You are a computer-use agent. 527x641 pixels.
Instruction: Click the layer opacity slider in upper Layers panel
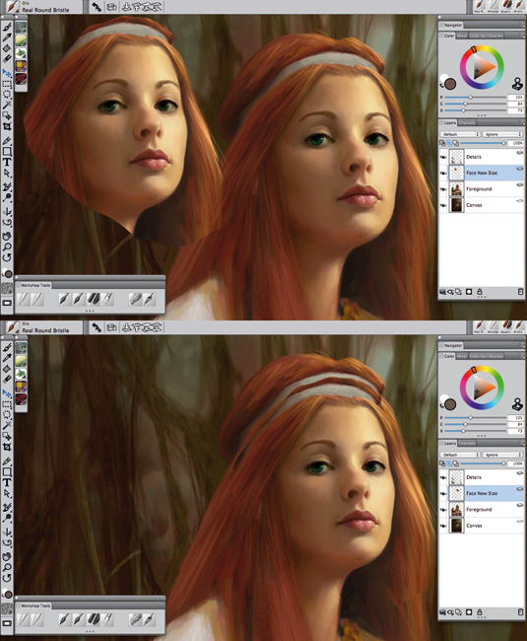pyautogui.click(x=484, y=143)
